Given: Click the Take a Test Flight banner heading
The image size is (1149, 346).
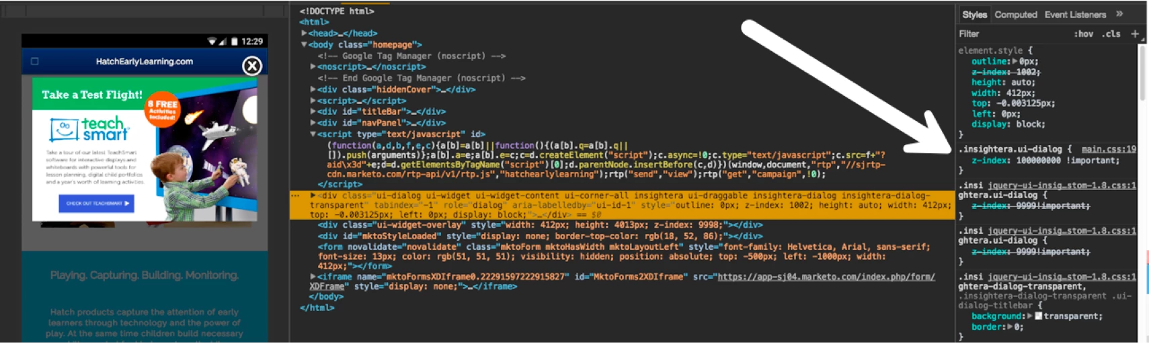Looking at the screenshot, I should [x=92, y=95].
